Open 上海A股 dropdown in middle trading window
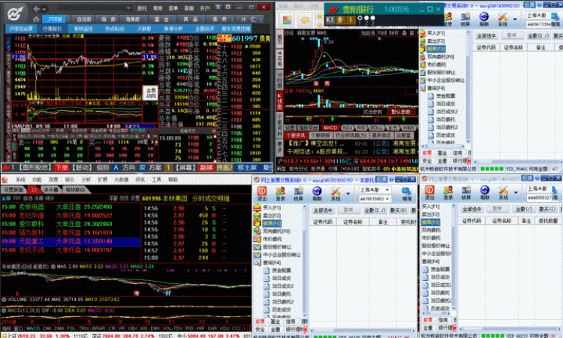The image size is (563, 338). point(387,189)
